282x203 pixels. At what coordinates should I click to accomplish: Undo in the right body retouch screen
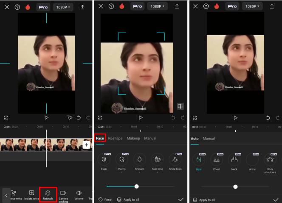point(268,117)
